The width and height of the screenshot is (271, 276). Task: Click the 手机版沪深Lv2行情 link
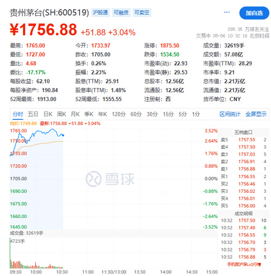click(244, 265)
